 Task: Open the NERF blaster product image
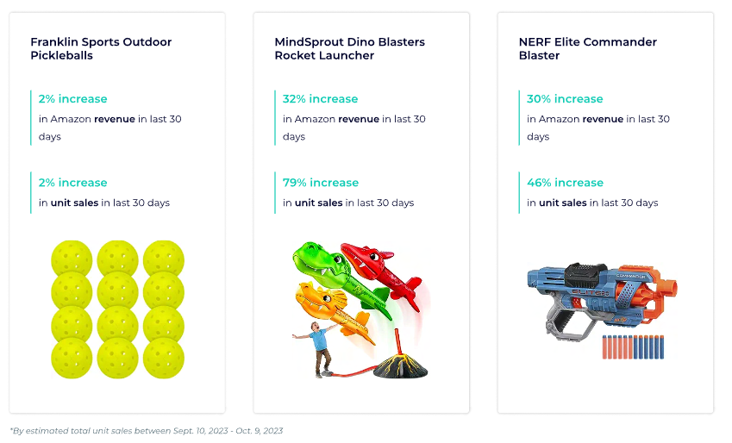tap(602, 310)
